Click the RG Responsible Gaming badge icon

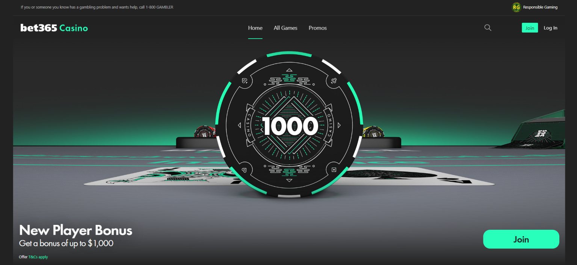pos(517,7)
